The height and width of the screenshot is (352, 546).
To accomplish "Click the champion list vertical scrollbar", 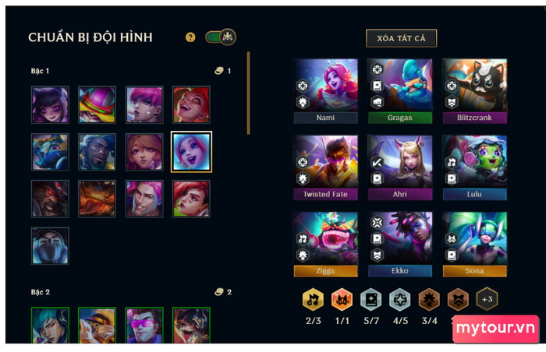I will pos(248,93).
